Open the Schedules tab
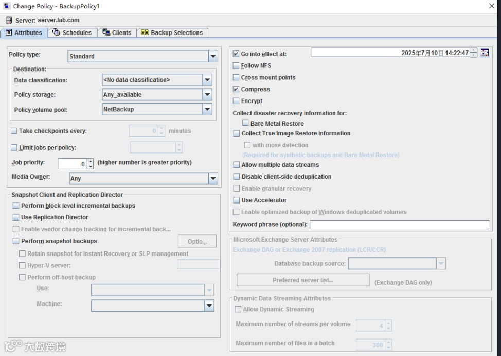This screenshot has height=356, width=501. 73,32
